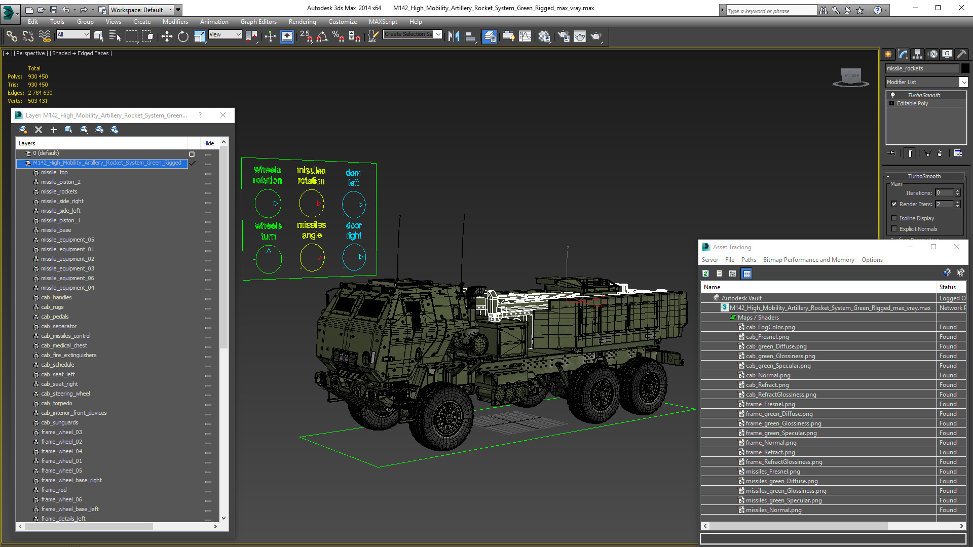Toggle Percent Snap icon

tap(338, 36)
